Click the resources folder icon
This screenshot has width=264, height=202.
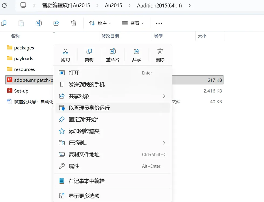tap(10, 69)
